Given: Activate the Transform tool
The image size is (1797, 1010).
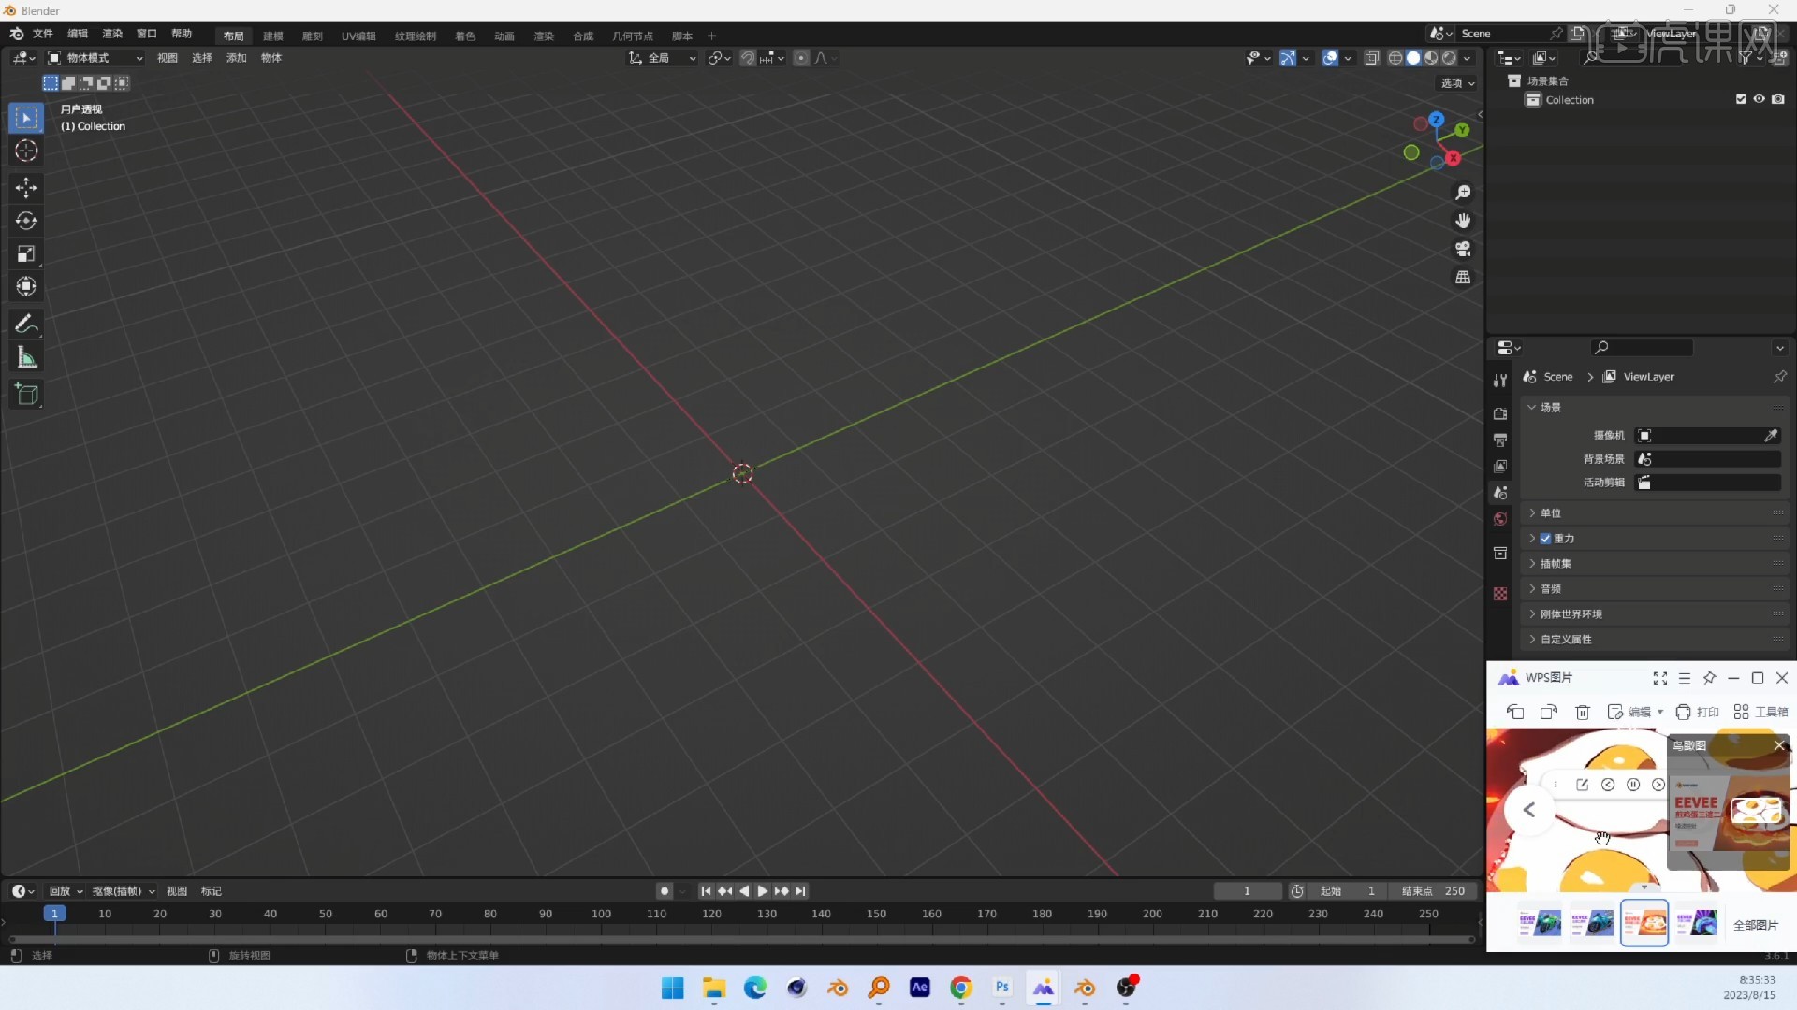Looking at the screenshot, I should (x=26, y=286).
